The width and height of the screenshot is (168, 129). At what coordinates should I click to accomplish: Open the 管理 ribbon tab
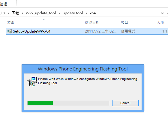pyautogui.click(x=3, y=4)
